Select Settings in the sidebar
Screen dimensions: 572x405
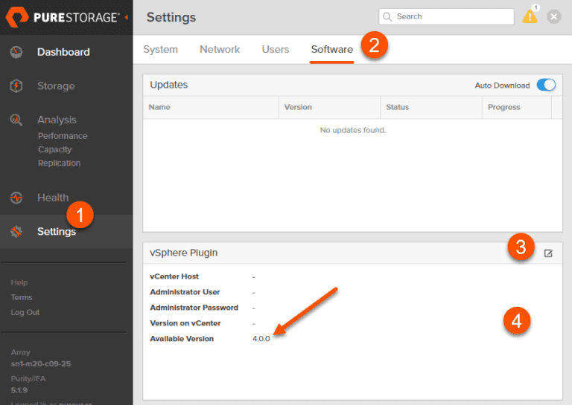(57, 231)
